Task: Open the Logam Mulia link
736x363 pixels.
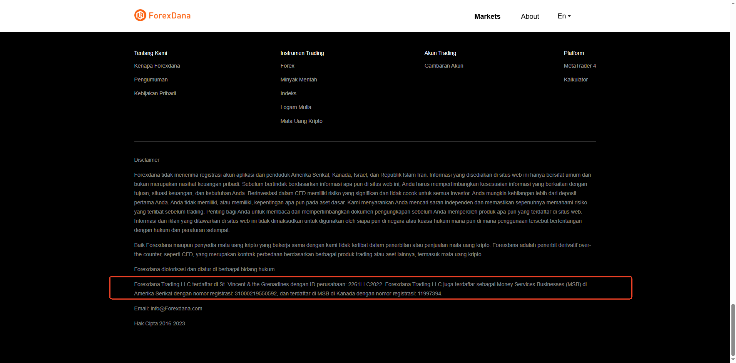Action: coord(296,107)
